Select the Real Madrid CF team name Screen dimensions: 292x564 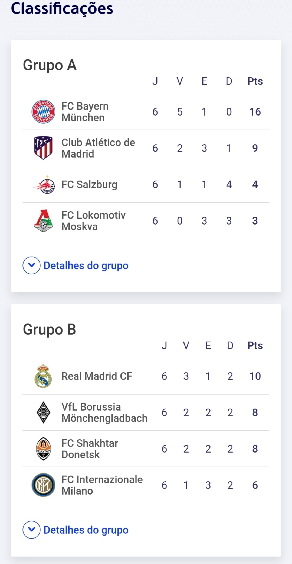coord(97,376)
